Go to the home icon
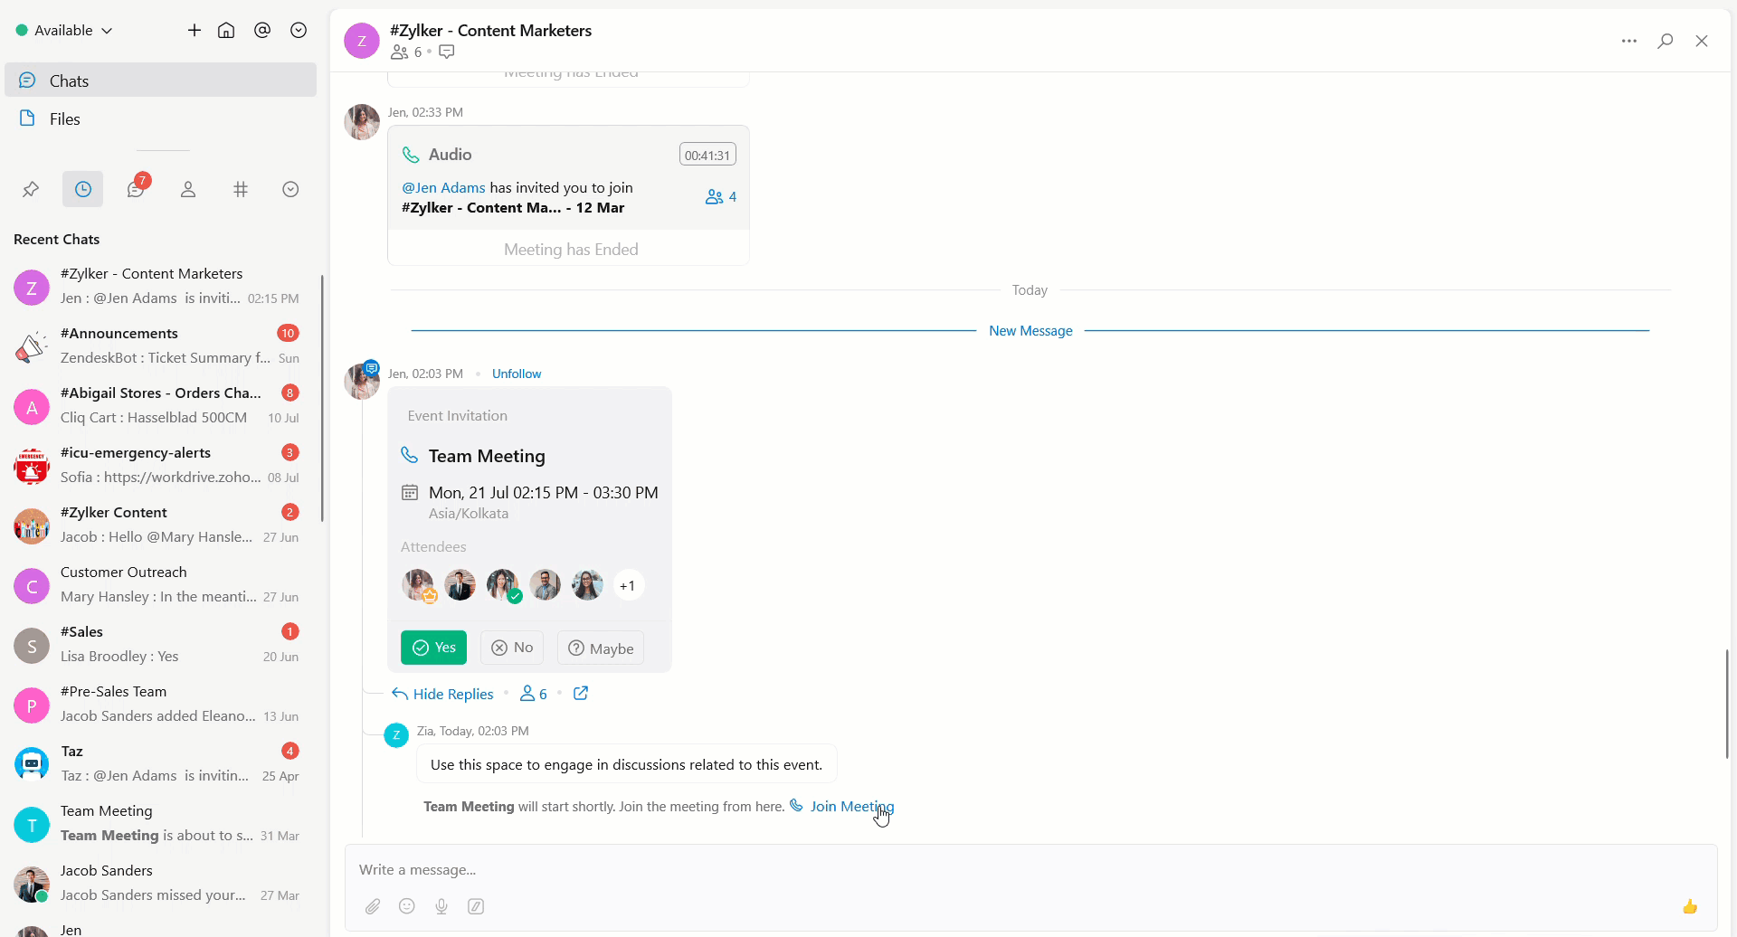Image resolution: width=1737 pixels, height=937 pixels. (226, 31)
